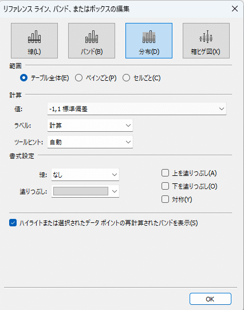Choose テーブル全体(E) scope radio button
This screenshot has height=310, width=244.
point(23,78)
